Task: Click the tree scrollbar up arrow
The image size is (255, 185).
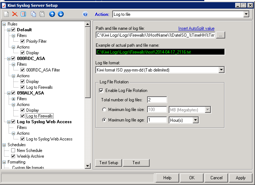Action: (87, 24)
